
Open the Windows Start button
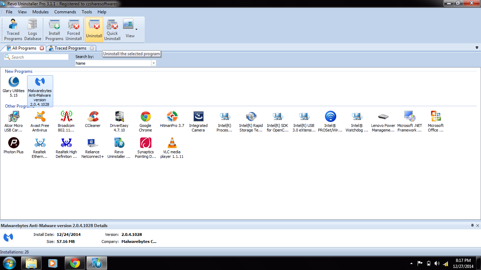point(9,263)
